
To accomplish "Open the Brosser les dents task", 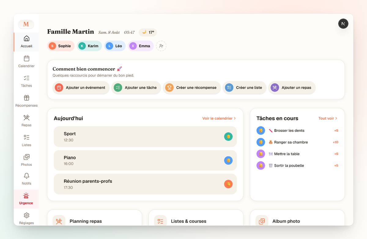I will coord(297,131).
